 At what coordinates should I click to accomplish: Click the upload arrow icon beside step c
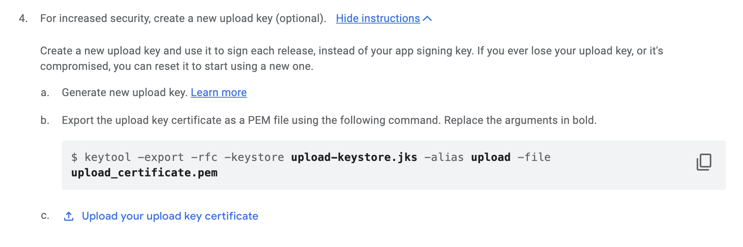click(69, 217)
